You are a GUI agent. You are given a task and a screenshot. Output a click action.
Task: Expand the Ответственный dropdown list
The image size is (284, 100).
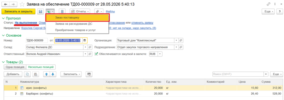[86, 54]
